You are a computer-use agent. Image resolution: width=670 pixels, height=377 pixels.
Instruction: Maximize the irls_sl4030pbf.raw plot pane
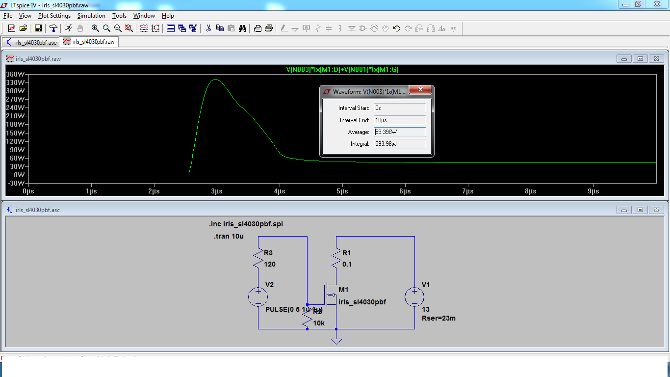pos(640,58)
